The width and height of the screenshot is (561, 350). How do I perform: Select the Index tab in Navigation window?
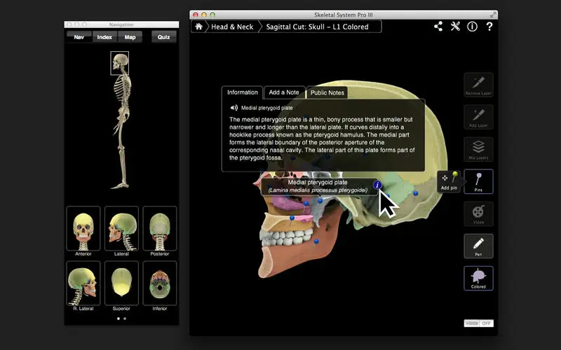(x=104, y=37)
